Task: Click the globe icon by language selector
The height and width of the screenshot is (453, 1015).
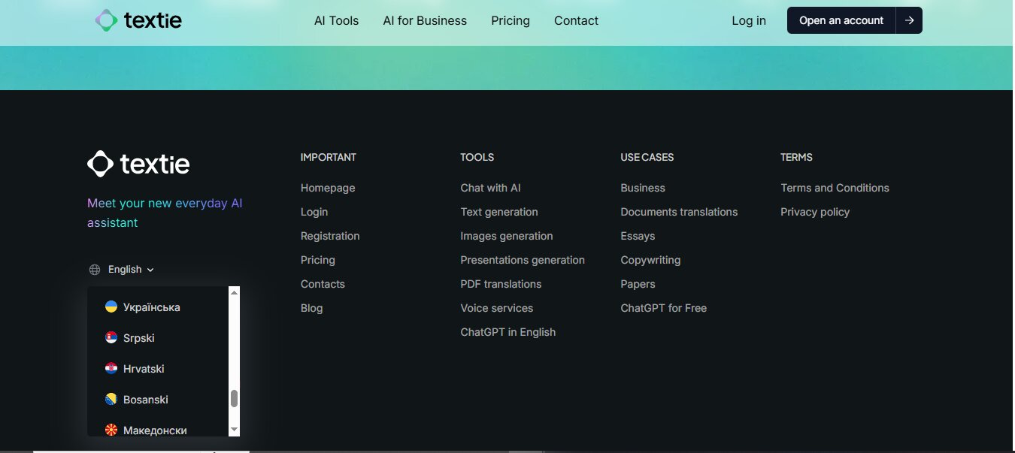Action: point(95,270)
